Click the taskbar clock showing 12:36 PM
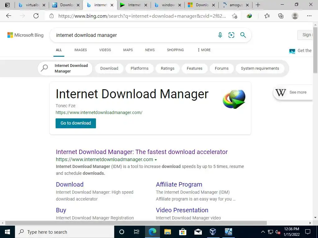 pos(292,232)
